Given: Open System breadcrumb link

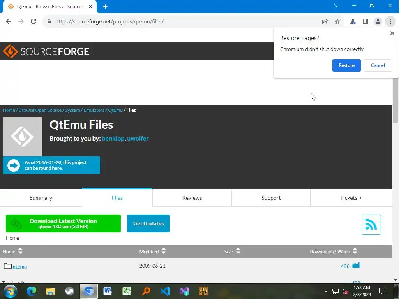Looking at the screenshot, I should pos(72,110).
